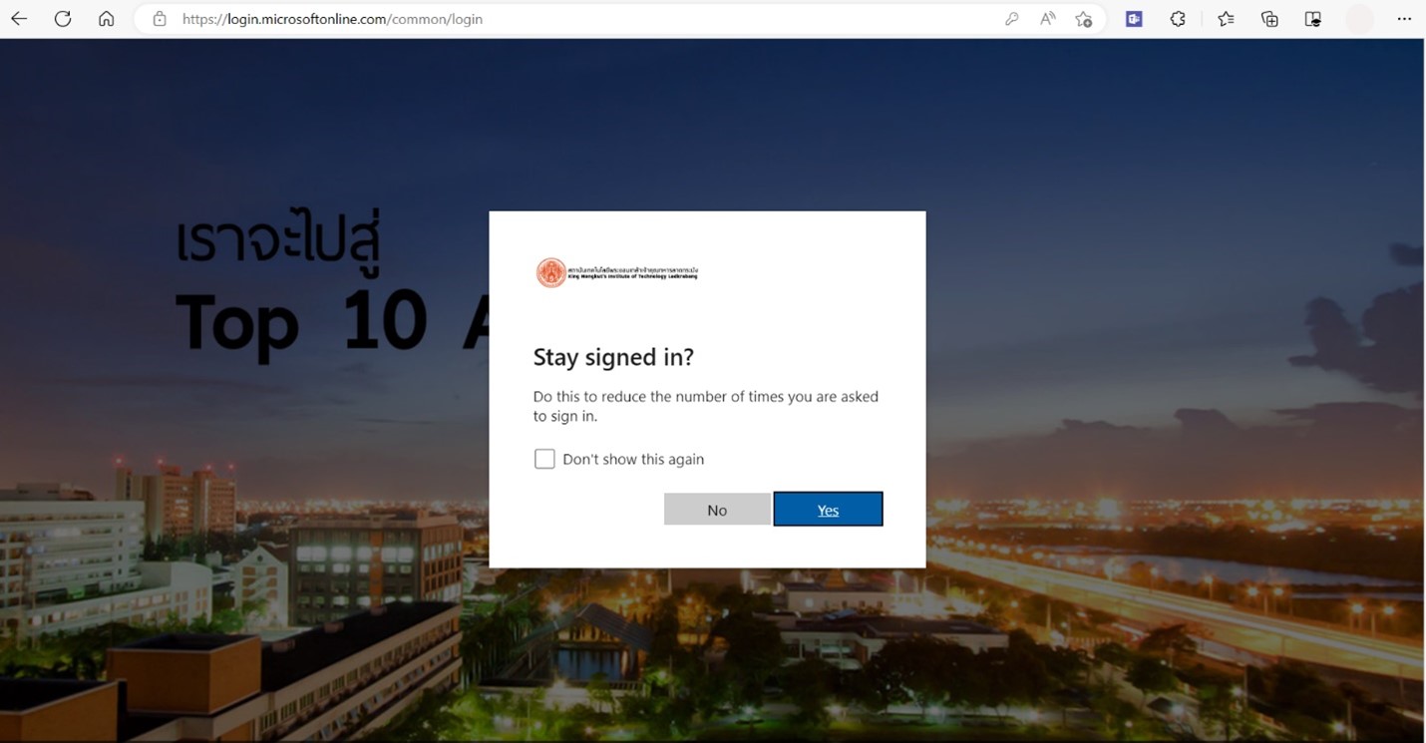
Task: Choose No to not stay signed in
Action: pyautogui.click(x=717, y=510)
